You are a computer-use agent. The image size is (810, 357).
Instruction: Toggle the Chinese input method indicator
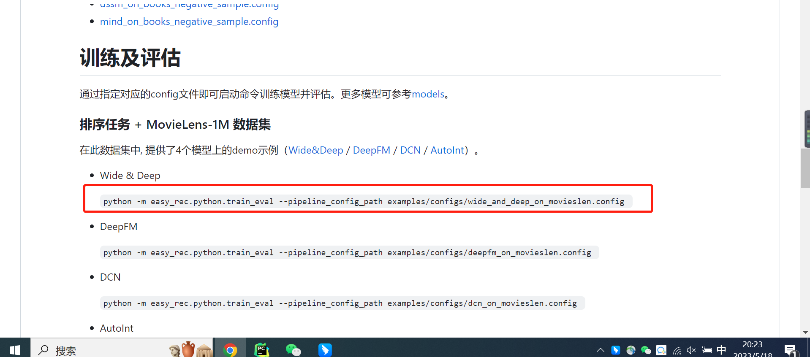[x=721, y=350]
